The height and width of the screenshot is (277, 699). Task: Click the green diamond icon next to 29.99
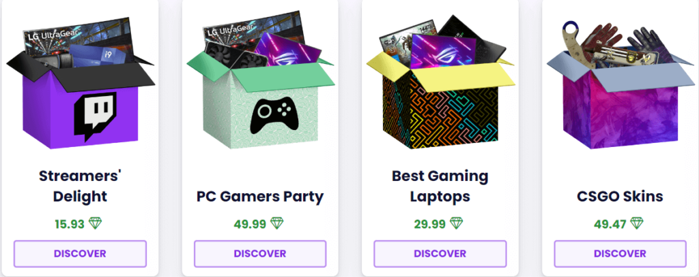point(457,223)
